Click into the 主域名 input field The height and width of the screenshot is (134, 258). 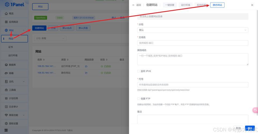pyautogui.click(x=193, y=43)
